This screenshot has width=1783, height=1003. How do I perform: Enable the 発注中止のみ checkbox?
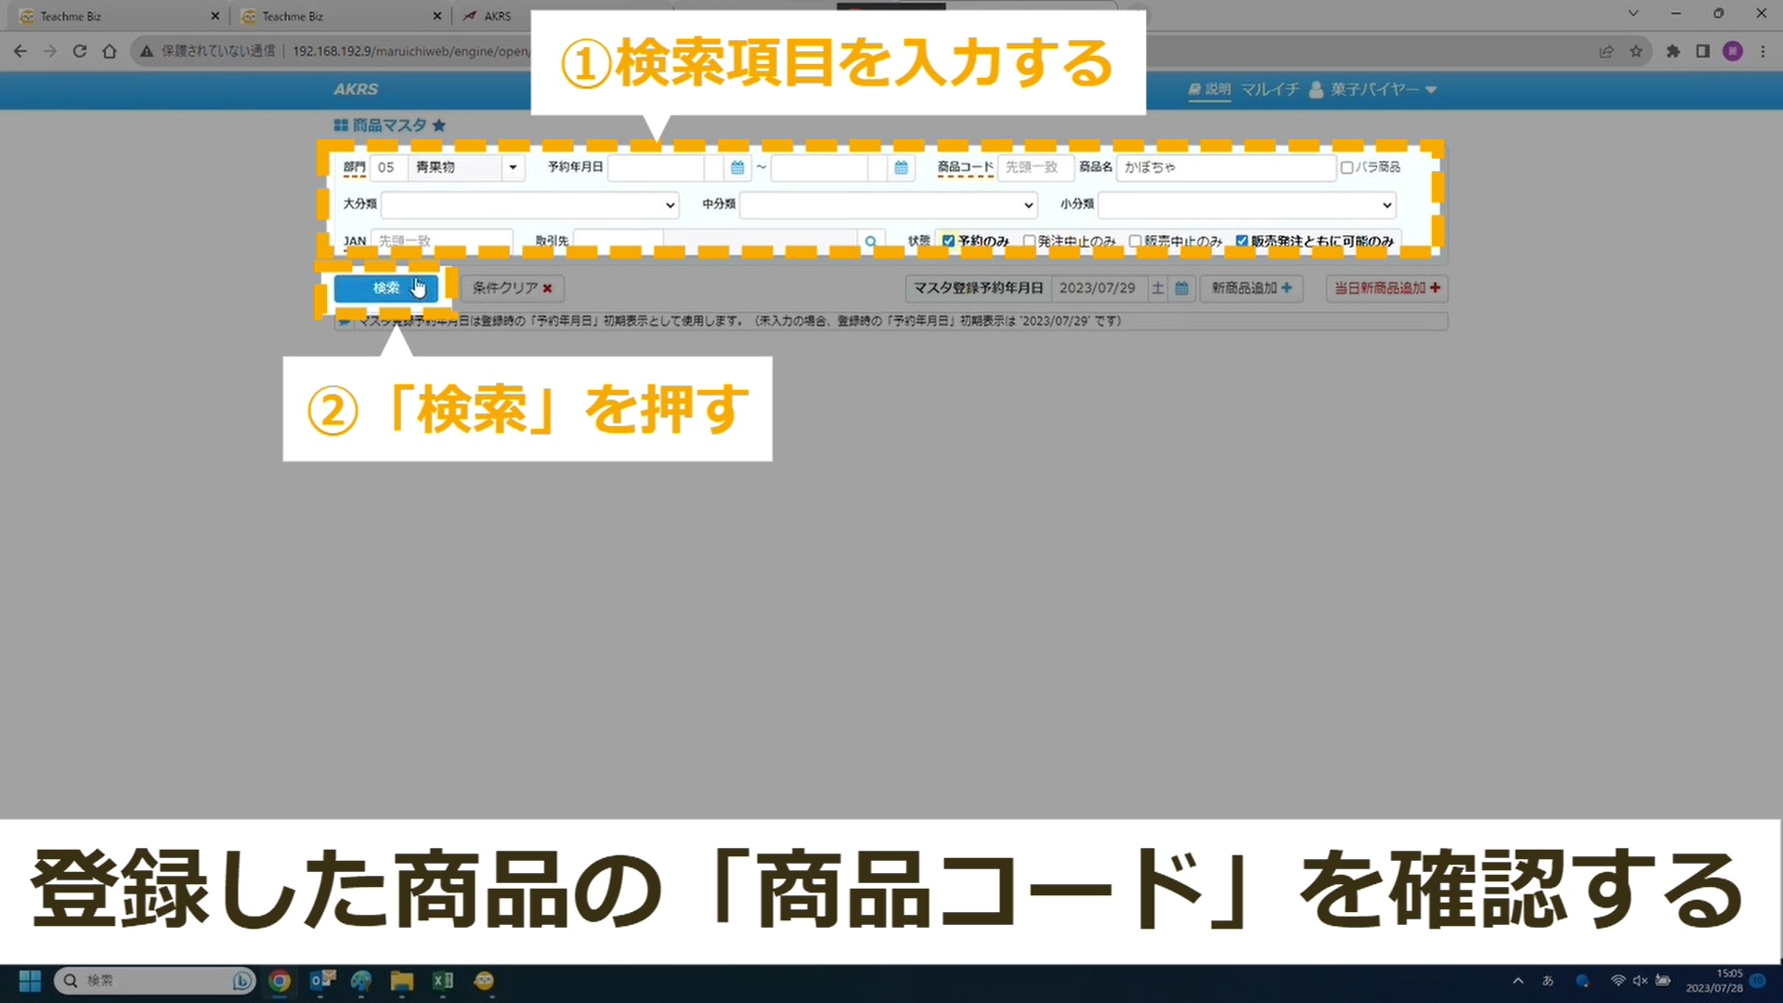tap(1029, 241)
